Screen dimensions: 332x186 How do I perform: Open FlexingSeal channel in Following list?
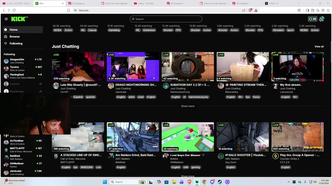coord(23,76)
